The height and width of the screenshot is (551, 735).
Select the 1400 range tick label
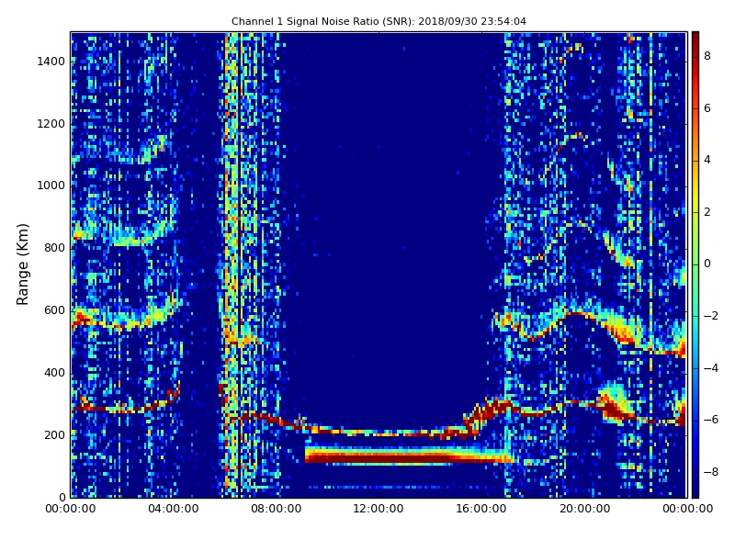(x=51, y=62)
